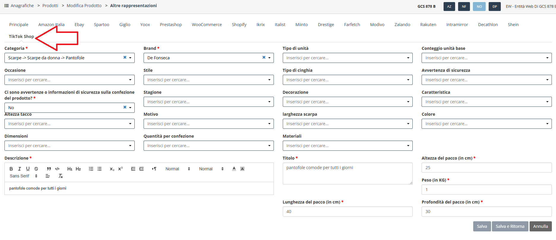The width and height of the screenshot is (556, 240).
Task: Insert a bulleted list
Action: [x=99, y=169]
